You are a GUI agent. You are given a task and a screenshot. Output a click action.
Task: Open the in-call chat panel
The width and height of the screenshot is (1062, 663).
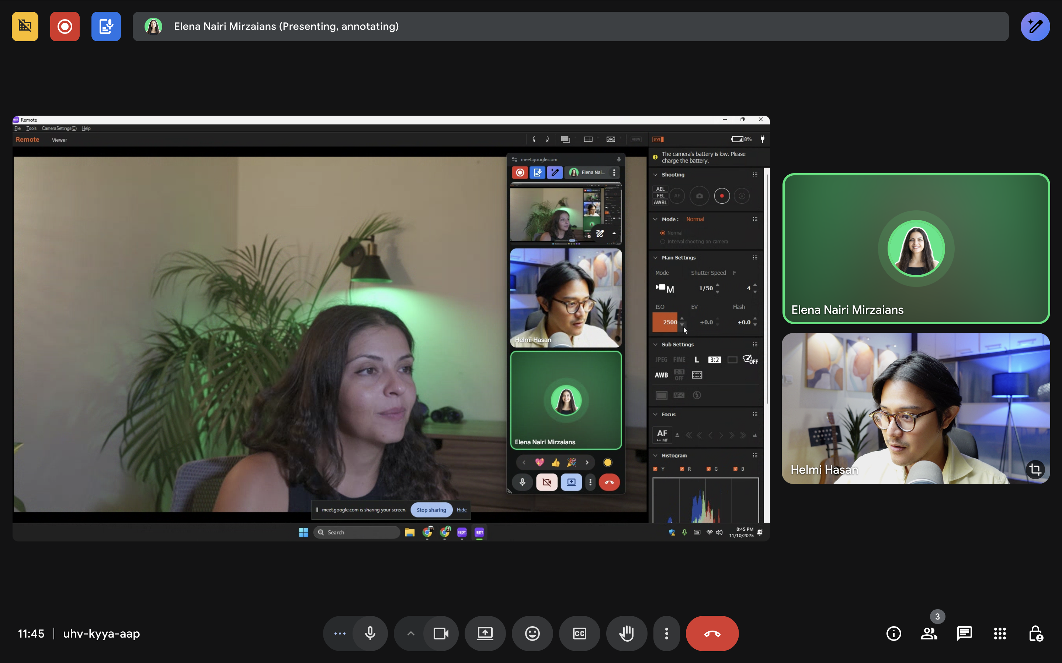pyautogui.click(x=964, y=633)
